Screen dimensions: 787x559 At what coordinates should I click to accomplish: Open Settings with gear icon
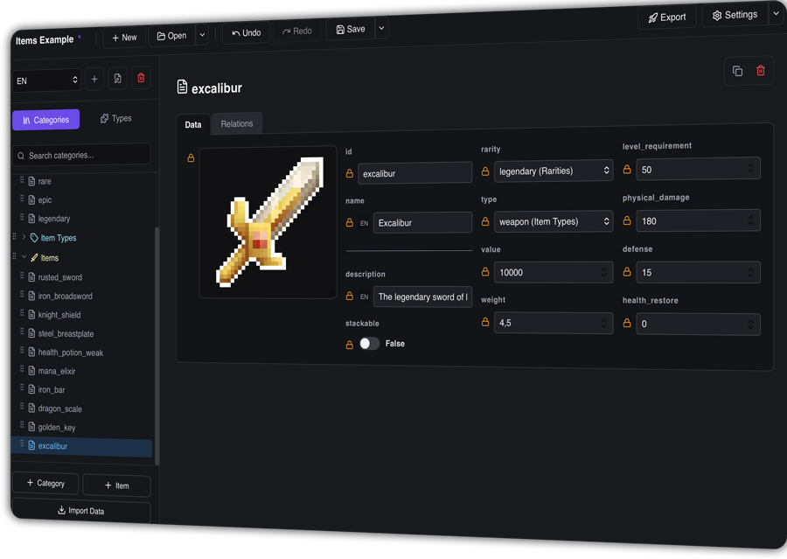735,15
